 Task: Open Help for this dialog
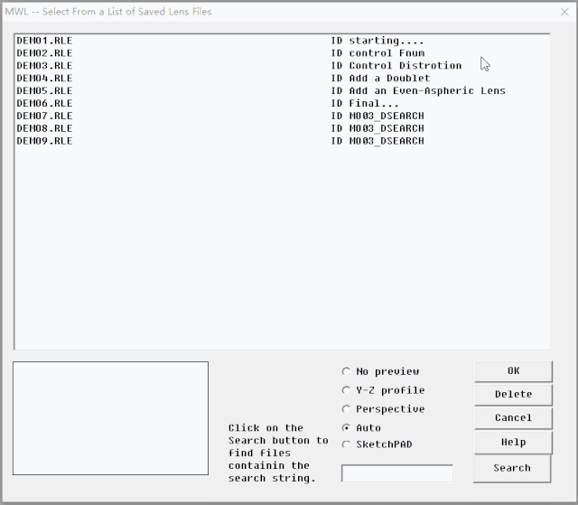click(x=513, y=442)
